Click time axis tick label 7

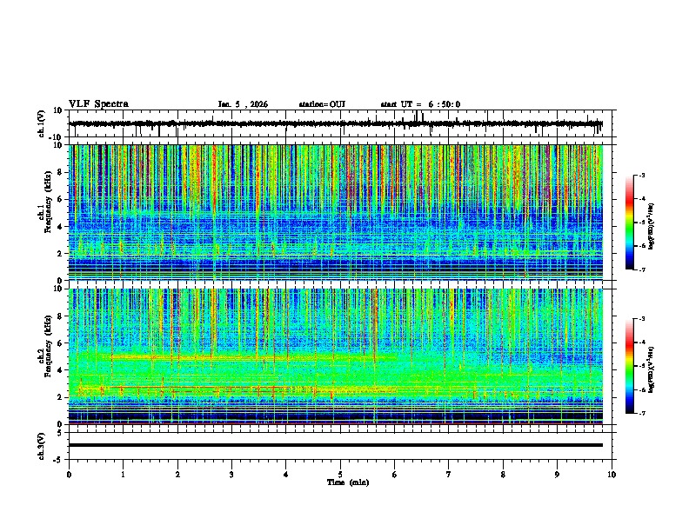pos(449,475)
